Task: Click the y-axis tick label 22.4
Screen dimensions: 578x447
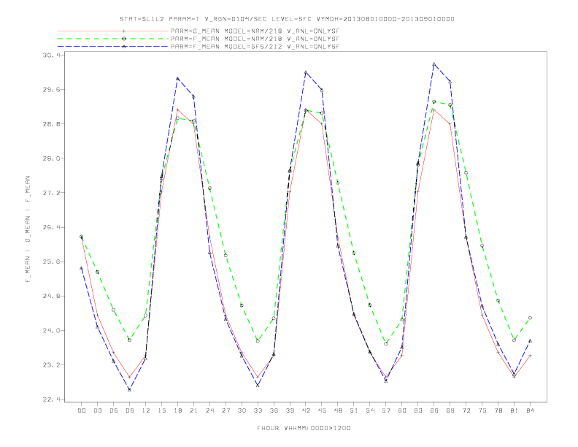Action: pos(50,400)
